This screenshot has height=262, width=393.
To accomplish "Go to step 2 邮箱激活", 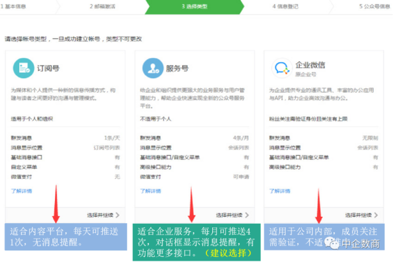I will (x=104, y=7).
